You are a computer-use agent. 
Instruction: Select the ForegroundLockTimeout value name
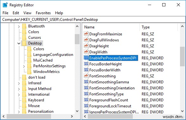(x=110, y=106)
